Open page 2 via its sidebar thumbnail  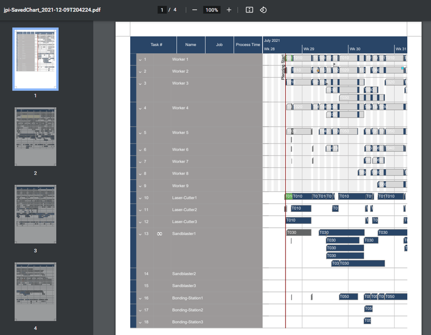pos(35,136)
